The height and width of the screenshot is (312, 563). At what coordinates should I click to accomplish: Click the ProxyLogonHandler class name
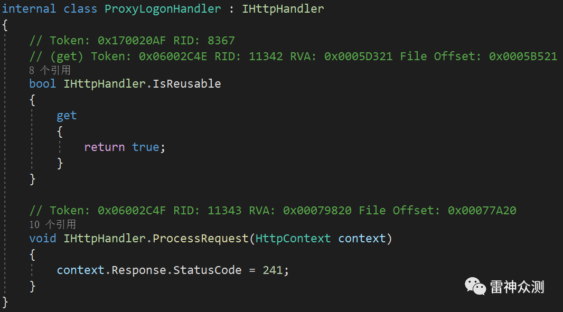tap(163, 9)
